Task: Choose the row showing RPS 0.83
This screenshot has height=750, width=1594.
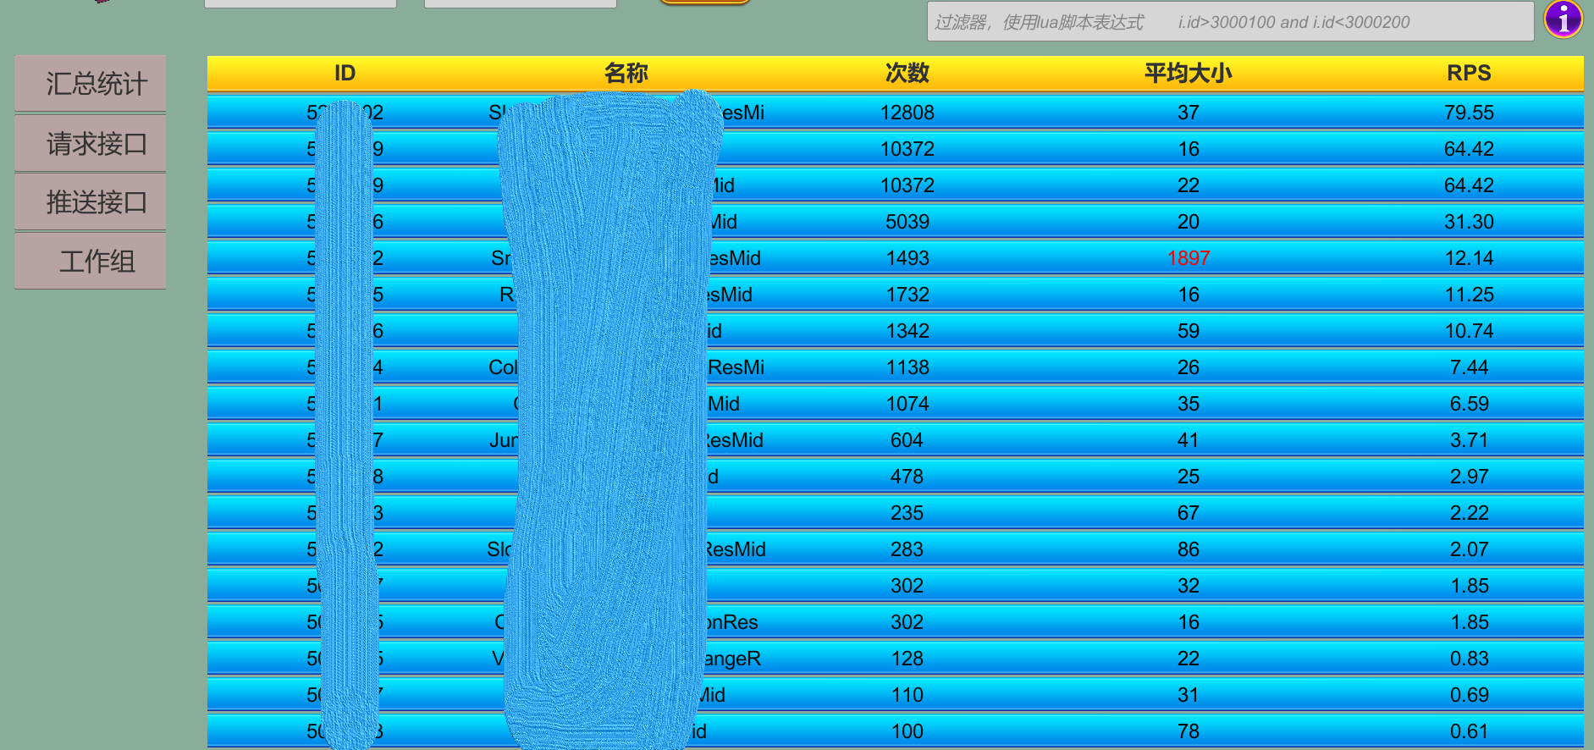Action: pyautogui.click(x=1469, y=659)
